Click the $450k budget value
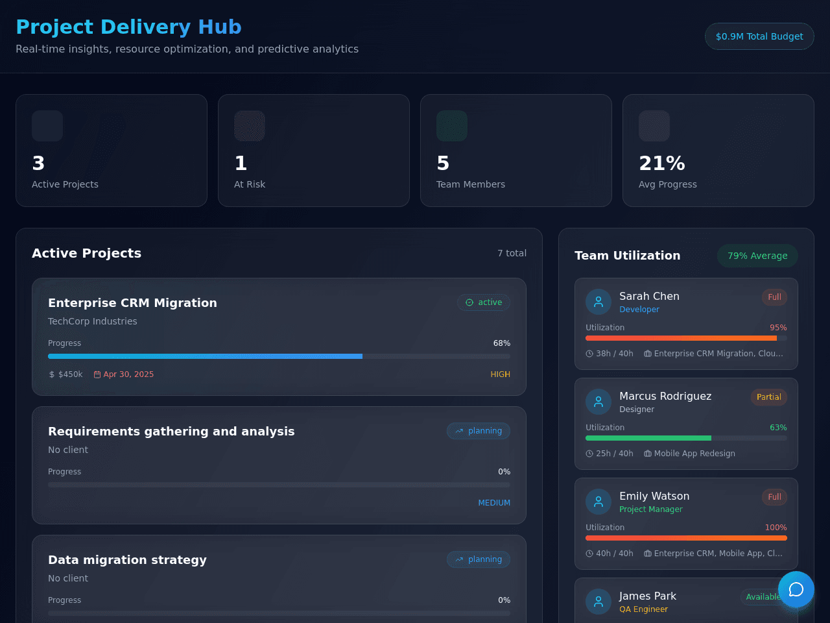Image resolution: width=830 pixels, height=623 pixels. [71, 374]
